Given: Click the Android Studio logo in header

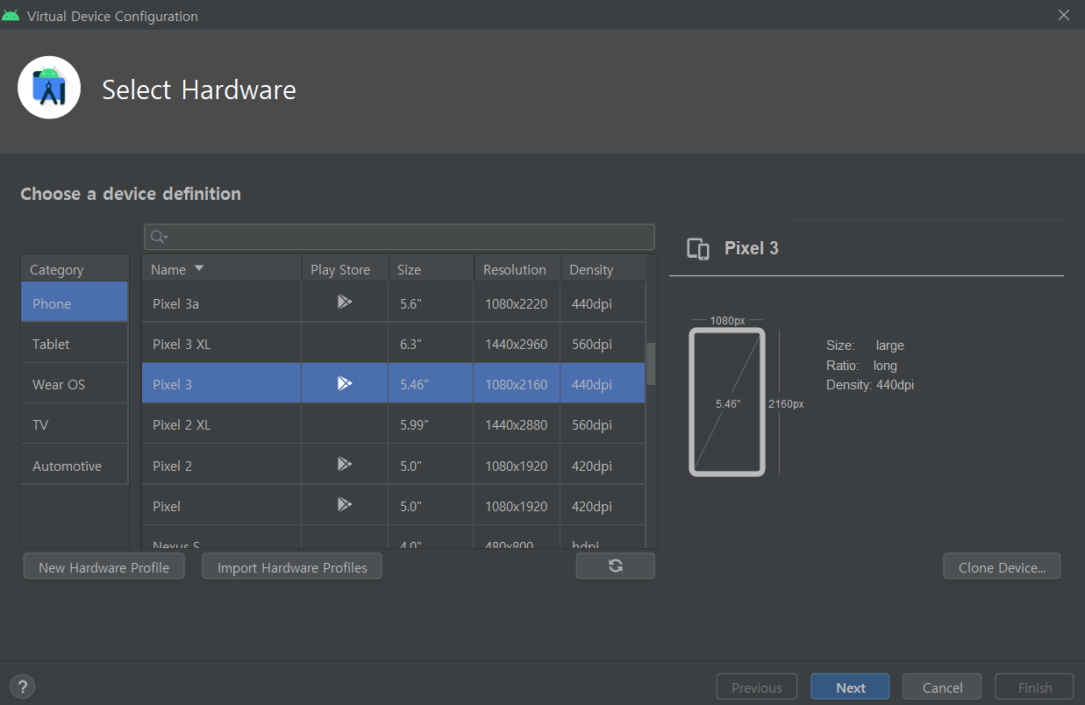Looking at the screenshot, I should click(x=49, y=88).
